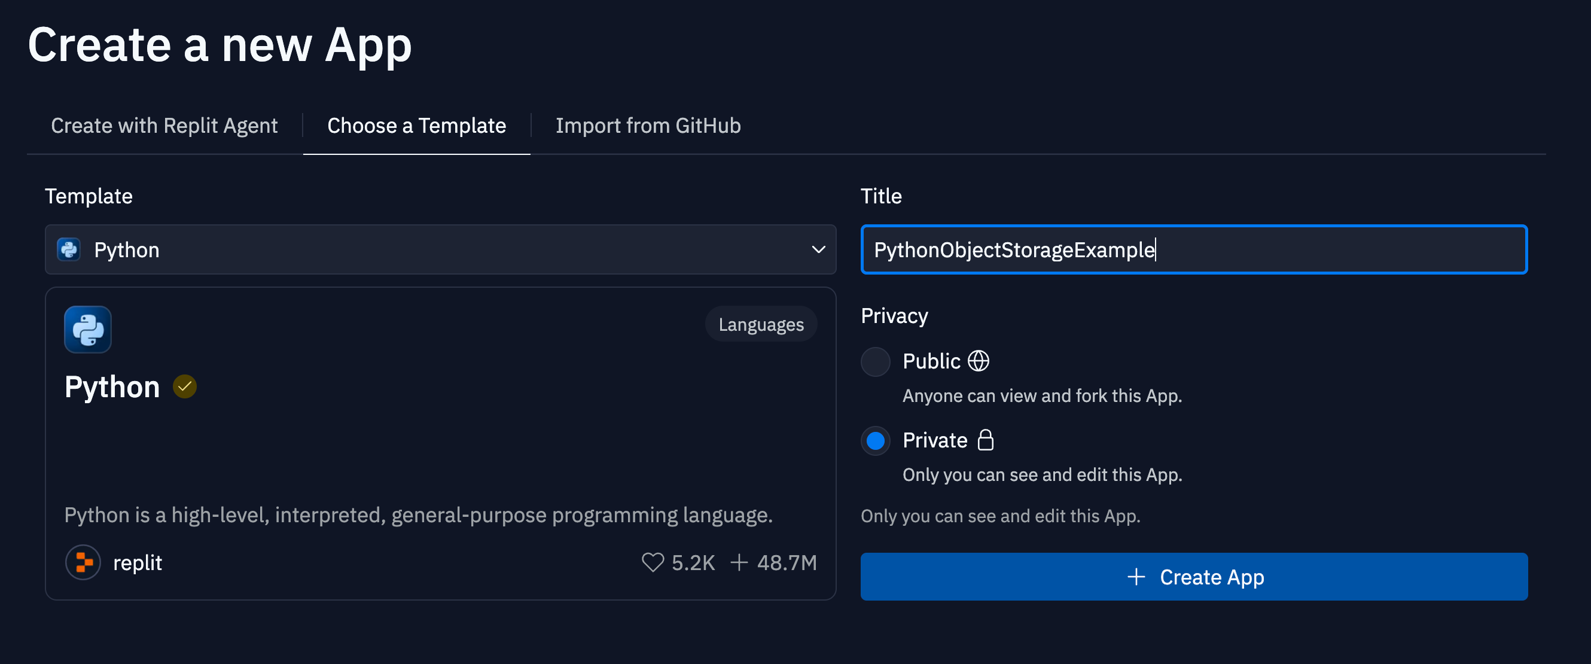This screenshot has width=1591, height=664.
Task: Open the replit author profile link
Action: point(137,562)
